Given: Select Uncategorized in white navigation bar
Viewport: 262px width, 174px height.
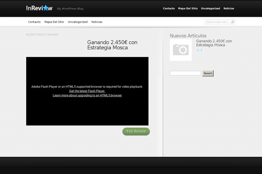Looking at the screenshot, I should (78, 22).
